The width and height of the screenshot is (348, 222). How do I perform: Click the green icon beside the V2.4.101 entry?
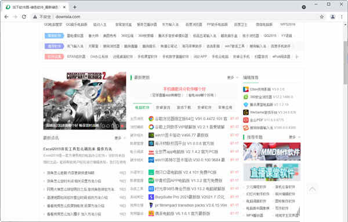(151, 172)
